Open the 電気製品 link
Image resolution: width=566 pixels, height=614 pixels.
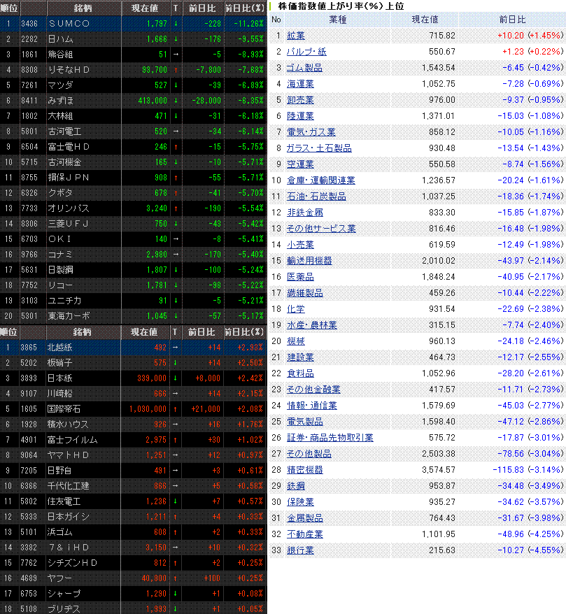[x=305, y=422]
